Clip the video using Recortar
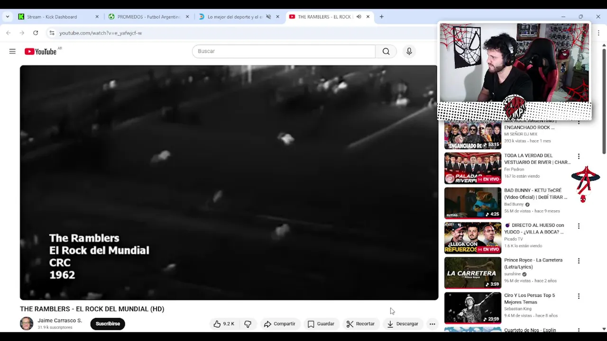The height and width of the screenshot is (341, 607). [x=360, y=324]
